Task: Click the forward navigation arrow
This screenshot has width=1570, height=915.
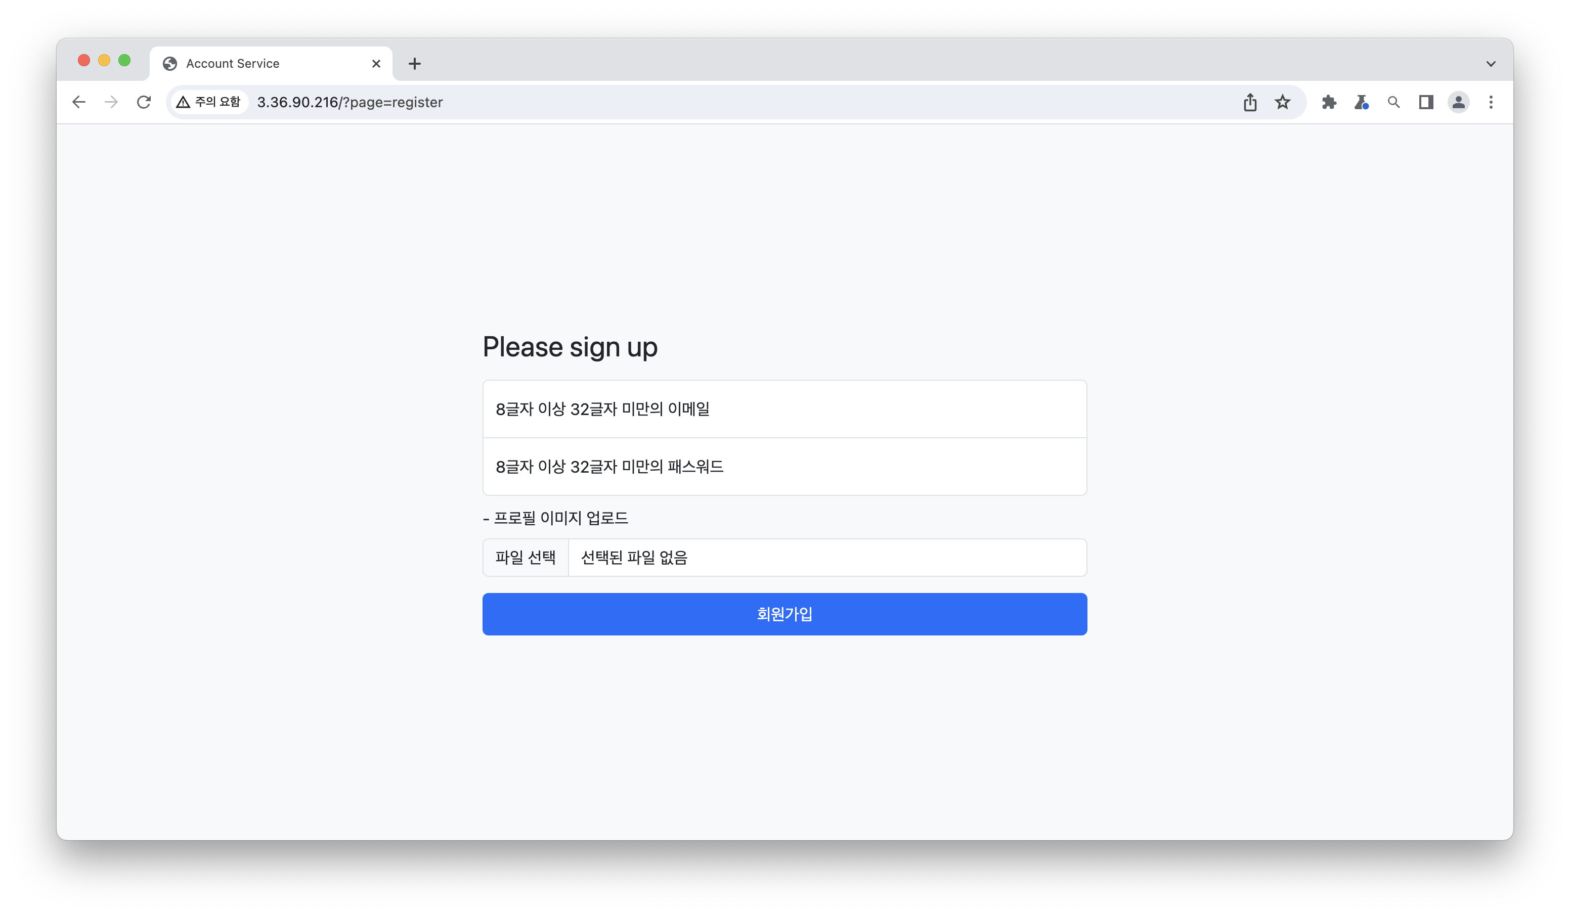Action: coord(111,102)
